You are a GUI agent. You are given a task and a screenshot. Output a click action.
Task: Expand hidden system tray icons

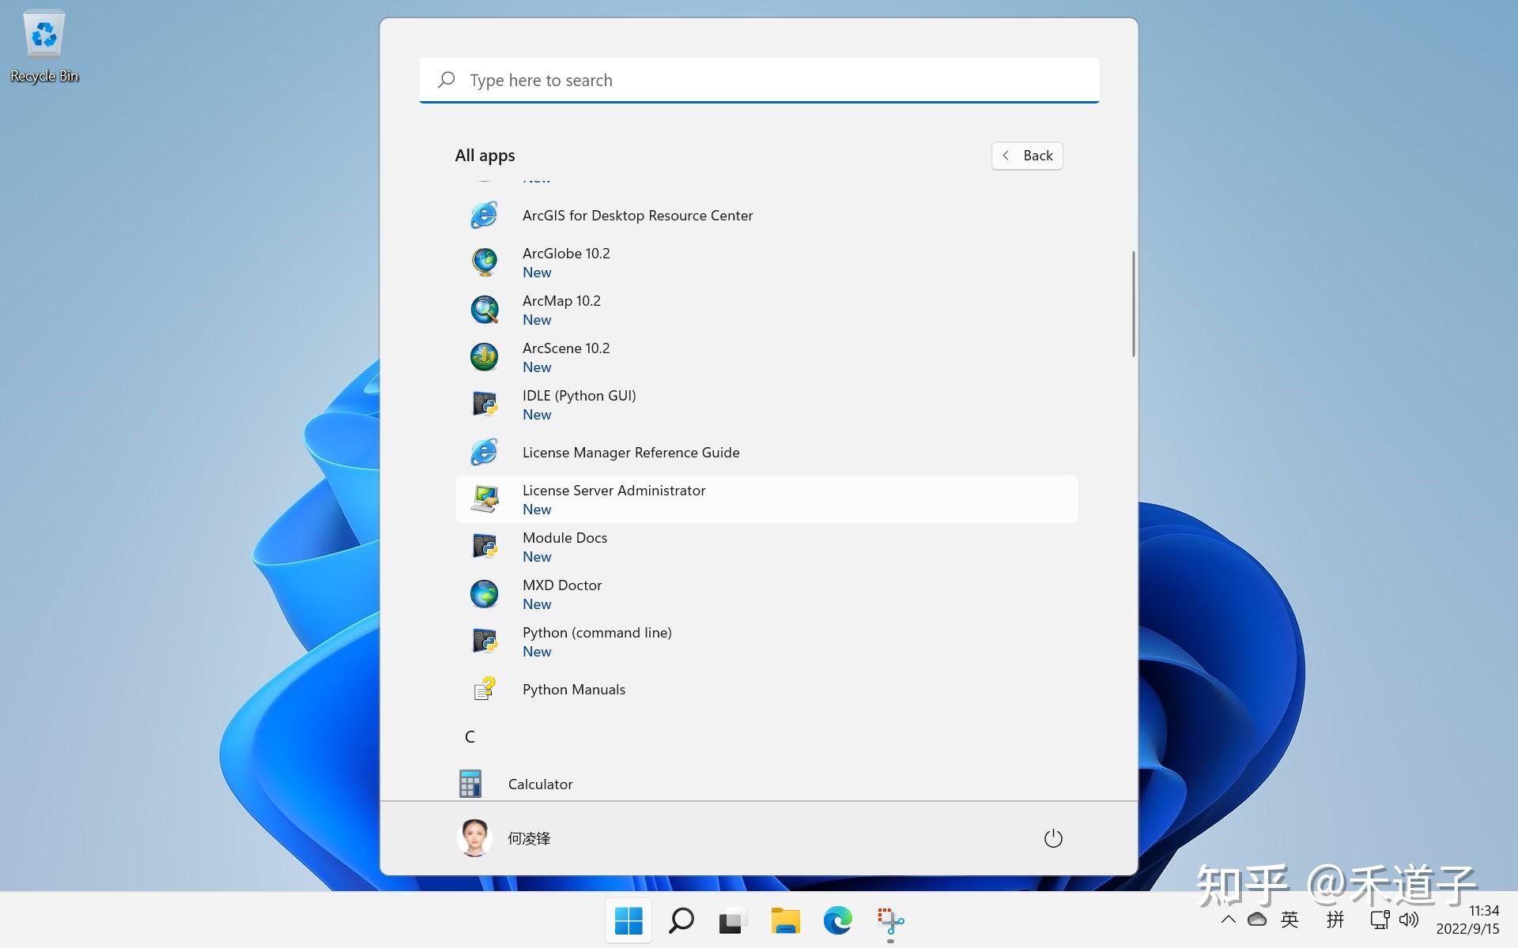click(1228, 920)
